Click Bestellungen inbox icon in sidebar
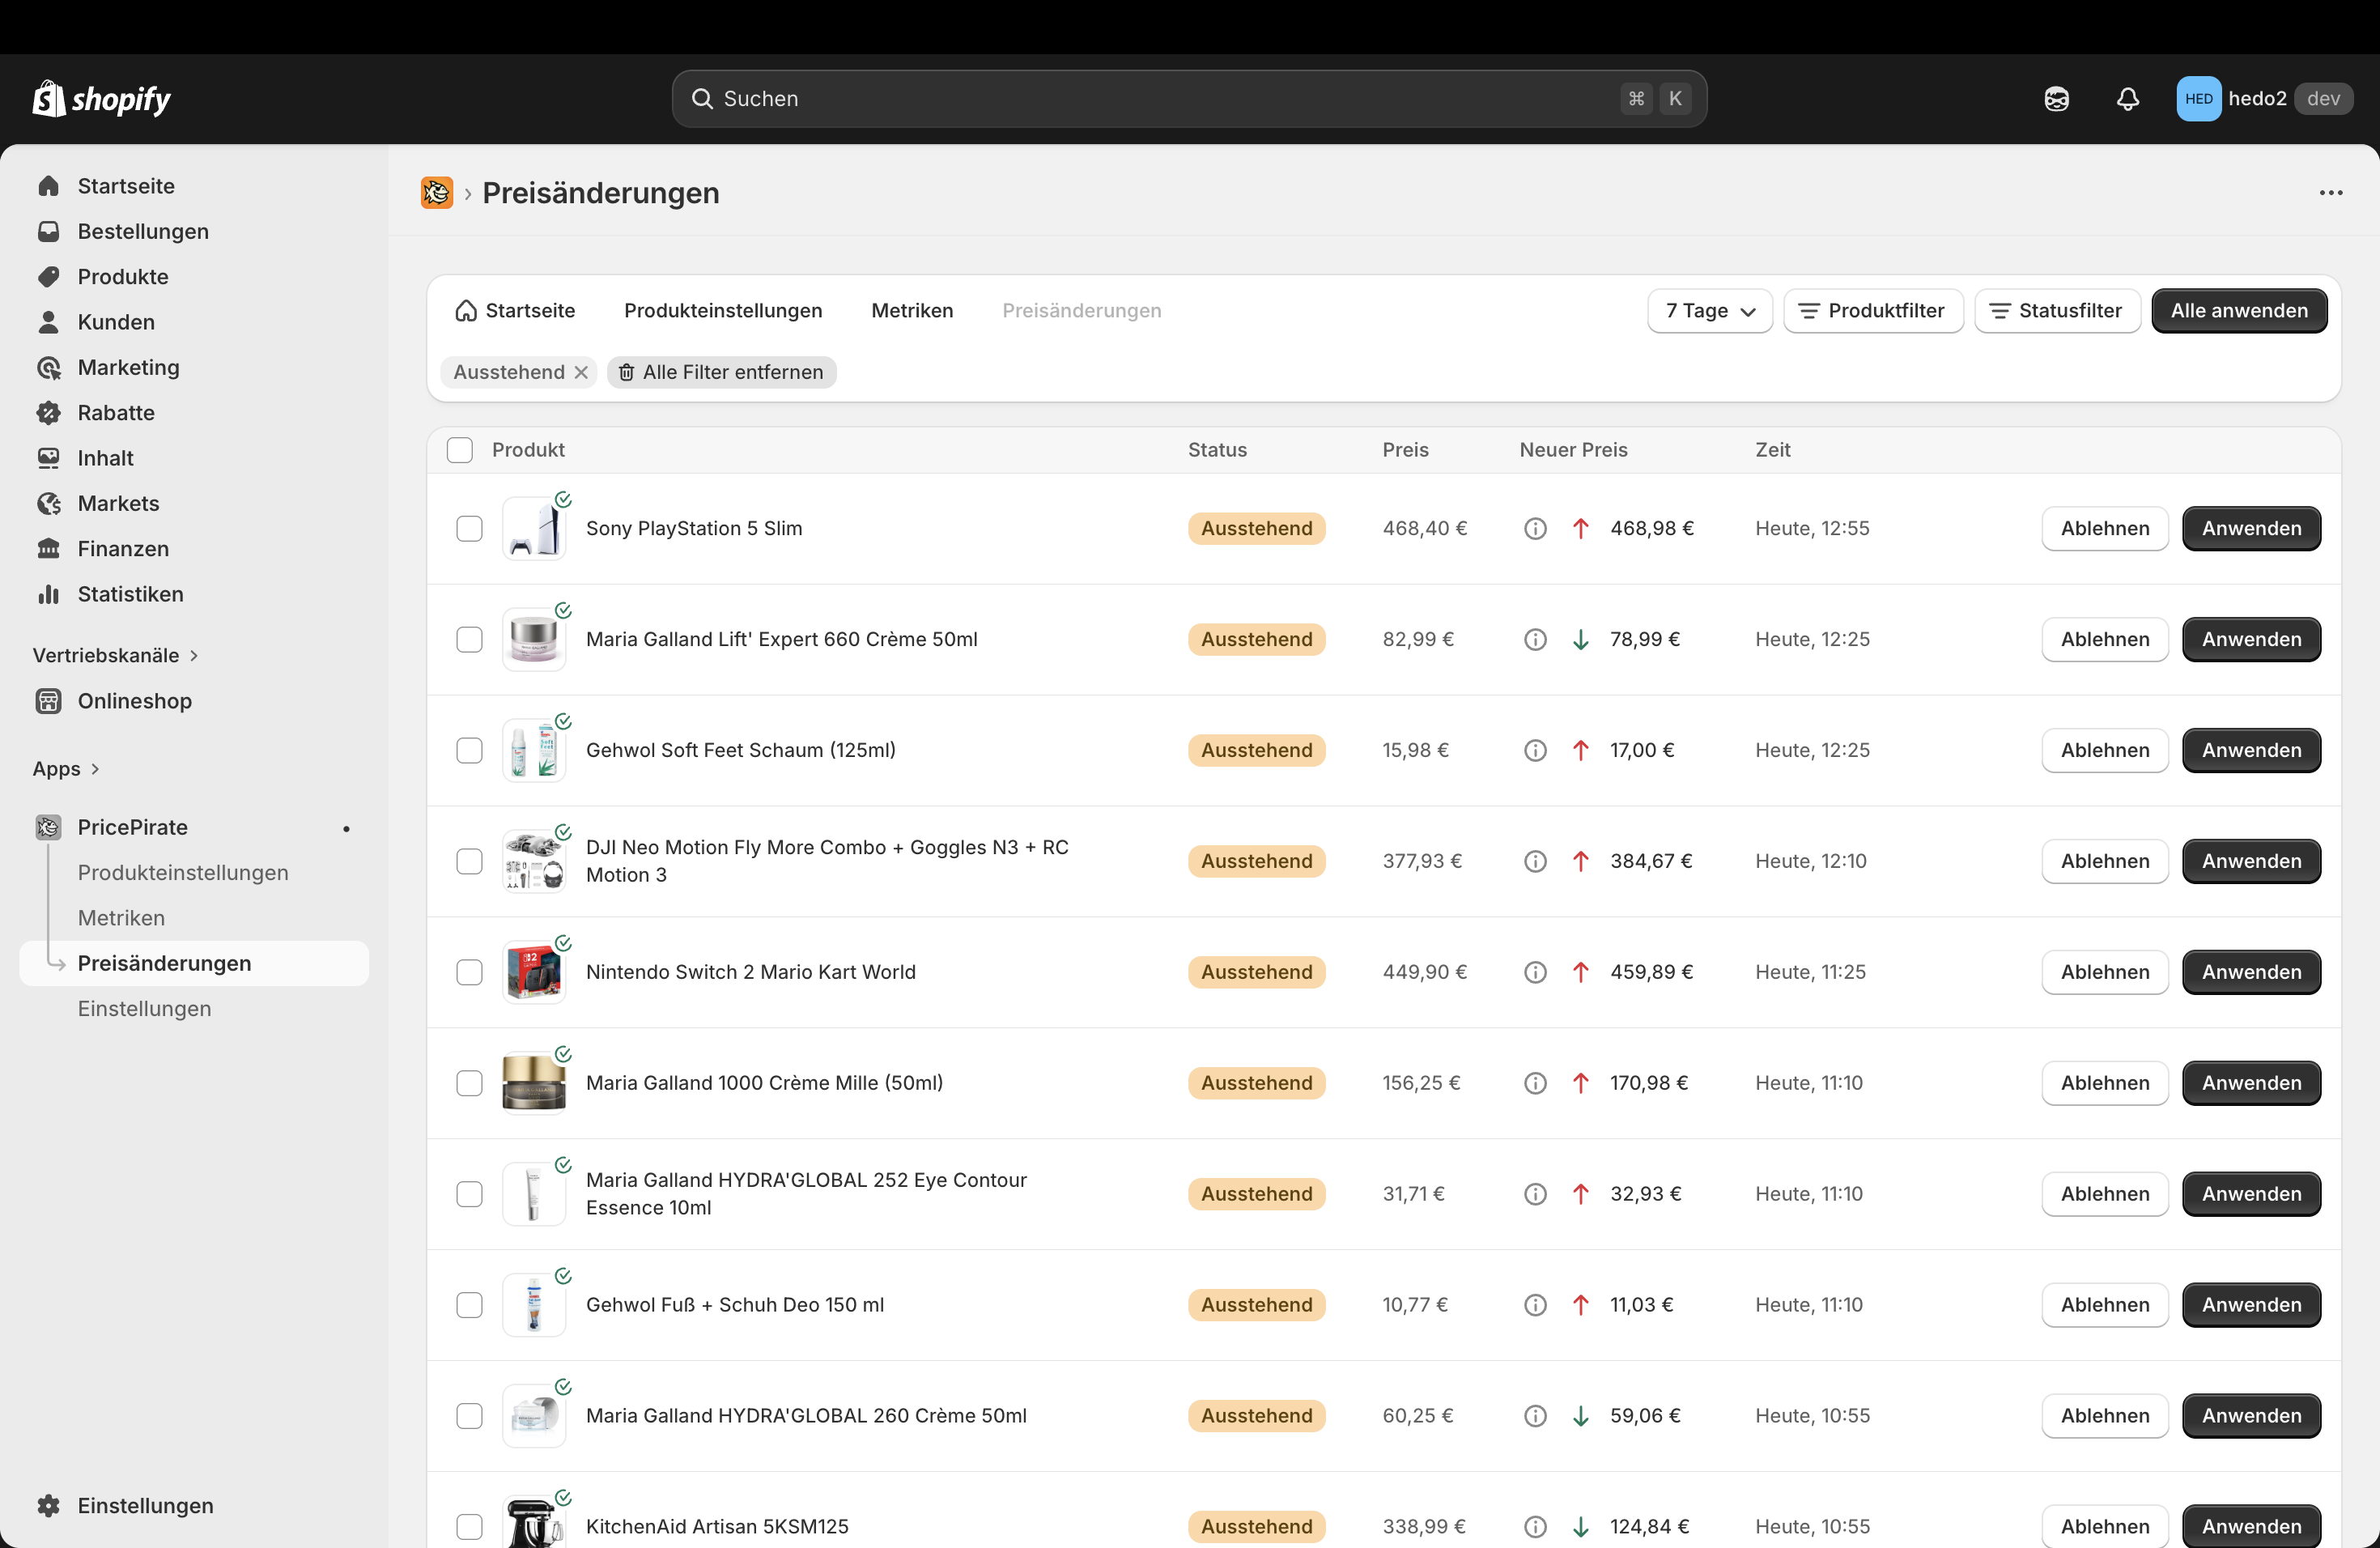 [48, 231]
